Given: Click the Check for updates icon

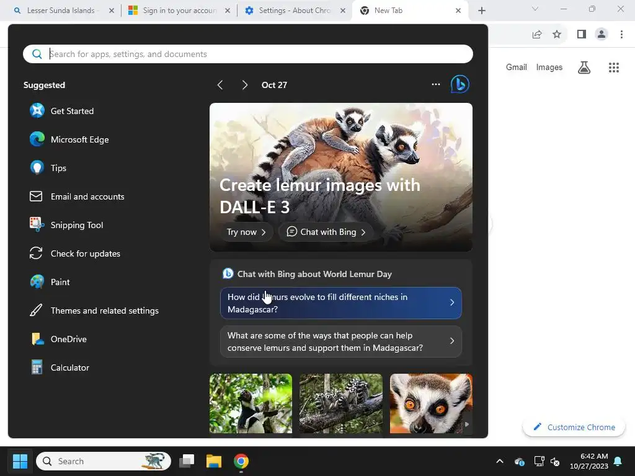Looking at the screenshot, I should tap(36, 253).
